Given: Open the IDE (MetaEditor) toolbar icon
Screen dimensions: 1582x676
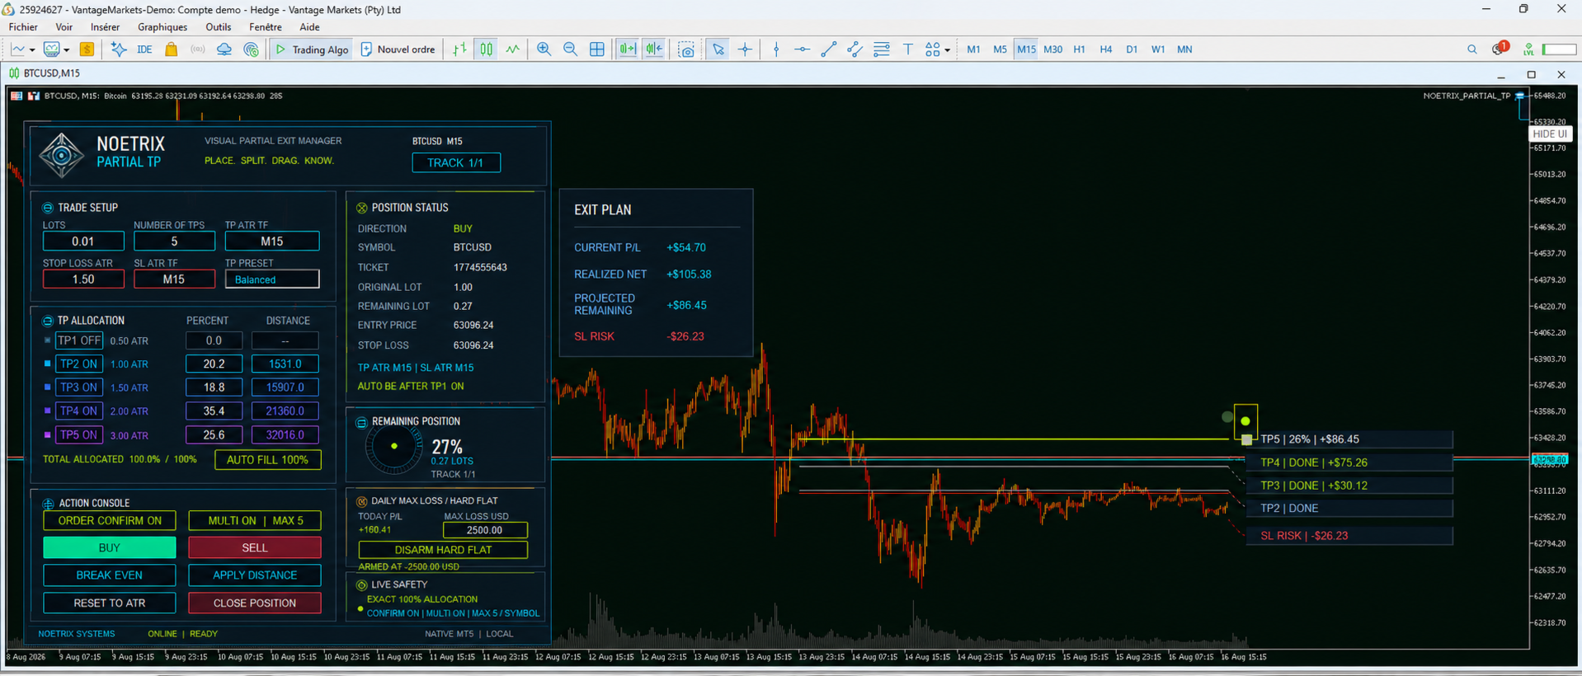Looking at the screenshot, I should (144, 49).
